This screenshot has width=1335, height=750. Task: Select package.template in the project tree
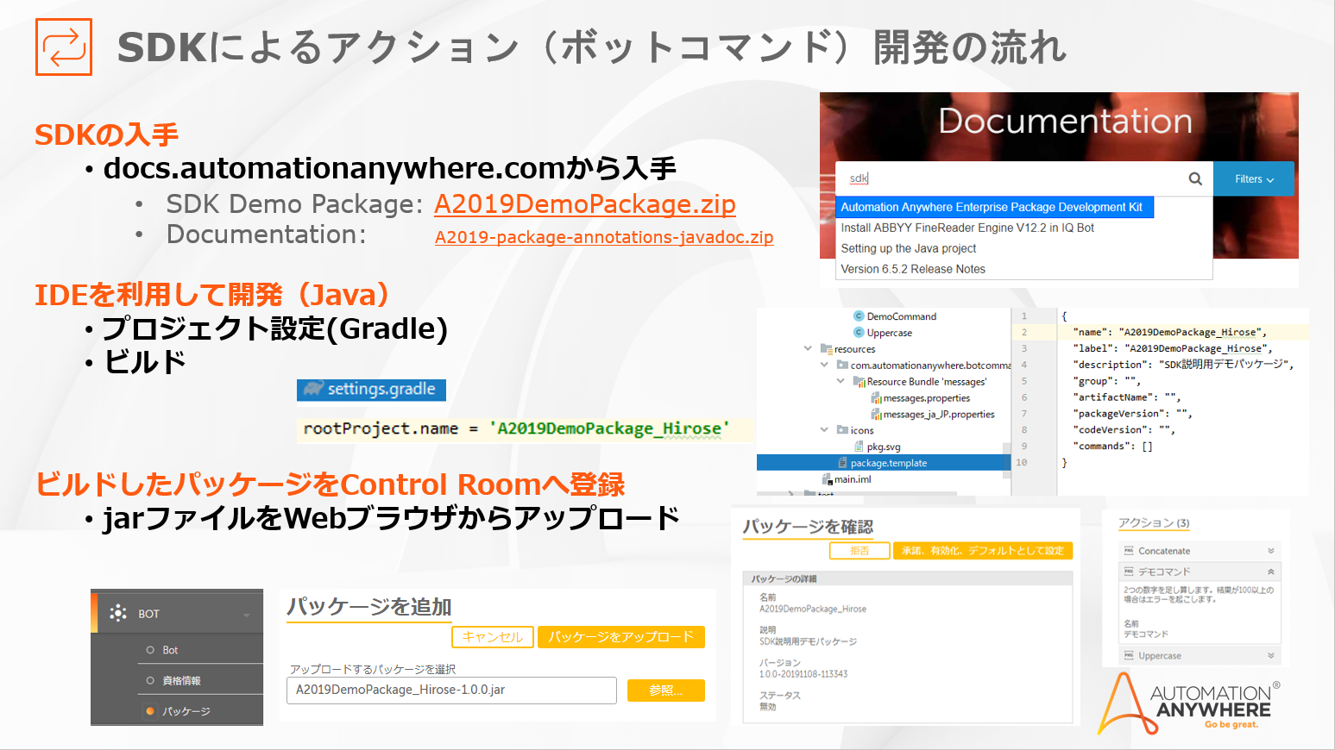[x=883, y=463]
